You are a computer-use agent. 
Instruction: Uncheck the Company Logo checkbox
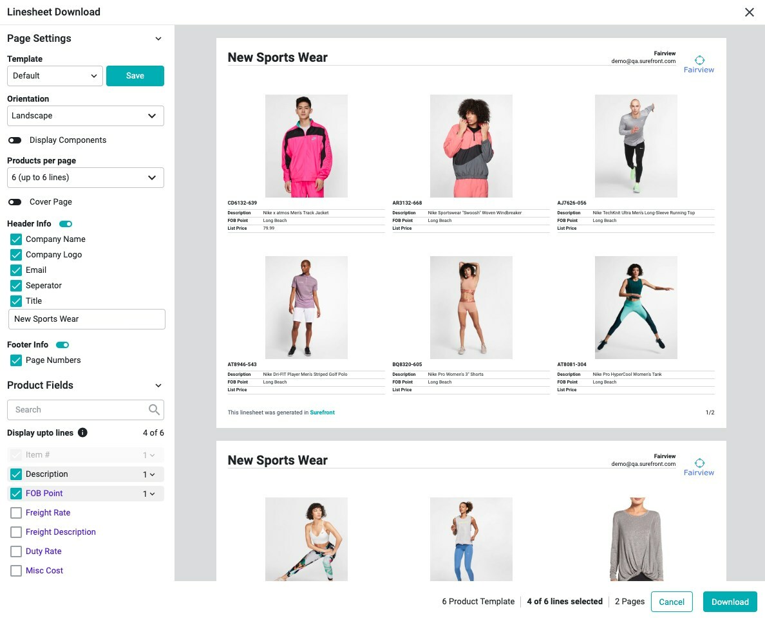pyautogui.click(x=16, y=255)
